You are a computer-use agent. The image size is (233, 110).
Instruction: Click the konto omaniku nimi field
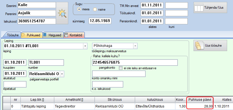pos(119,74)
